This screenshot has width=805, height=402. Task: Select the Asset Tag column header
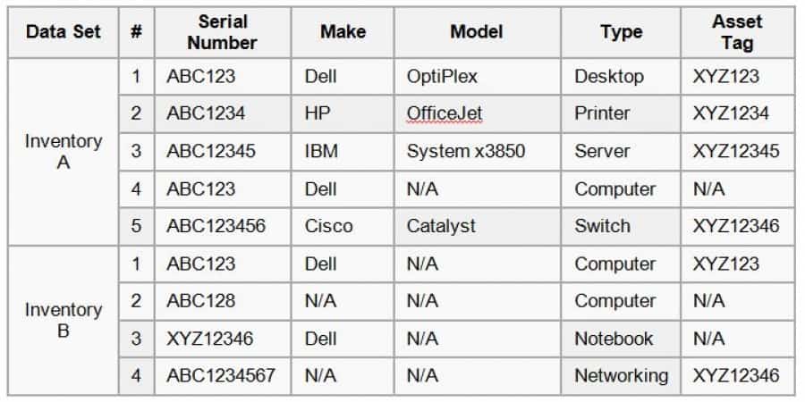tap(737, 32)
